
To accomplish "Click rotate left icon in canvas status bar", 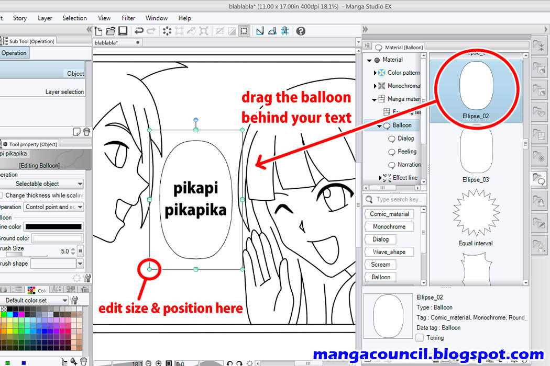I will 229,363.
